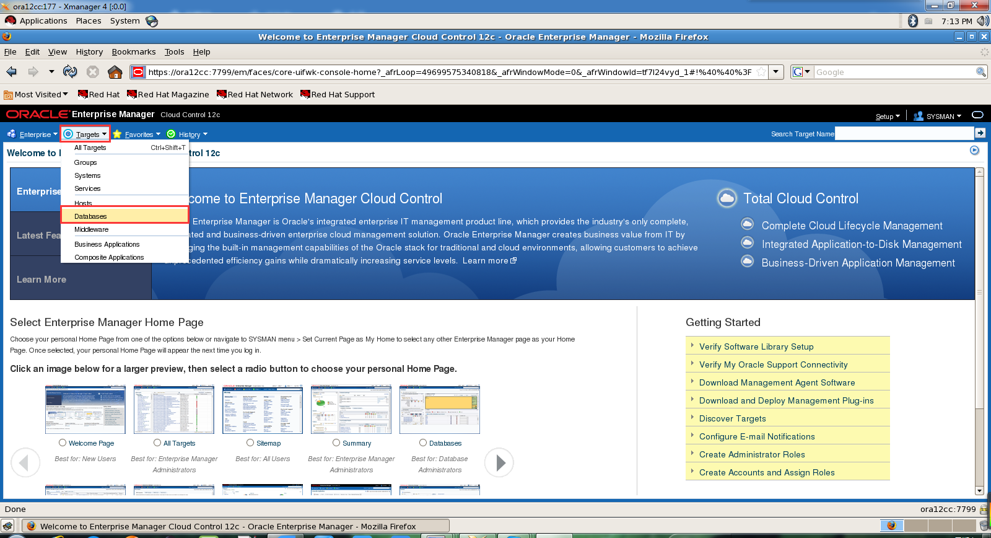Open the Discover Targets link
Viewport: 991px width, 538px height.
point(733,418)
